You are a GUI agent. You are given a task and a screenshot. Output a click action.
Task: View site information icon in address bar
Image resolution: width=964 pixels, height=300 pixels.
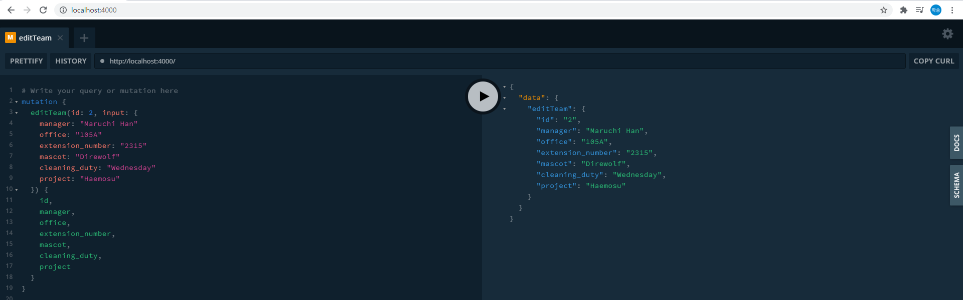[63, 10]
